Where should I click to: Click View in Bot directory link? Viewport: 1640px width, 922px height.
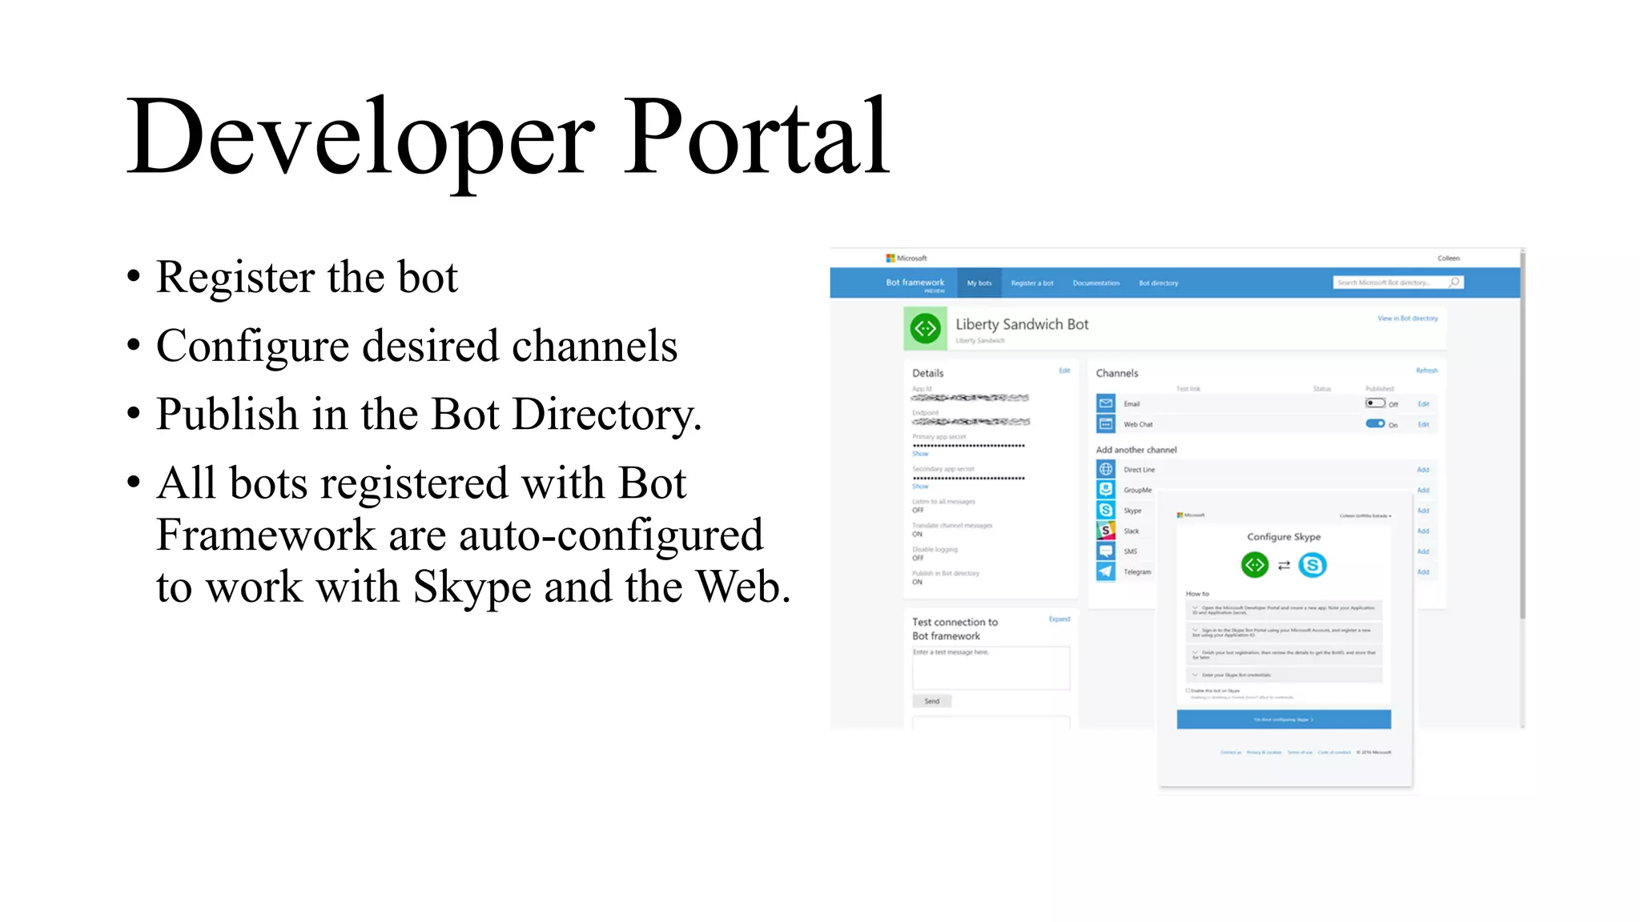(1408, 319)
